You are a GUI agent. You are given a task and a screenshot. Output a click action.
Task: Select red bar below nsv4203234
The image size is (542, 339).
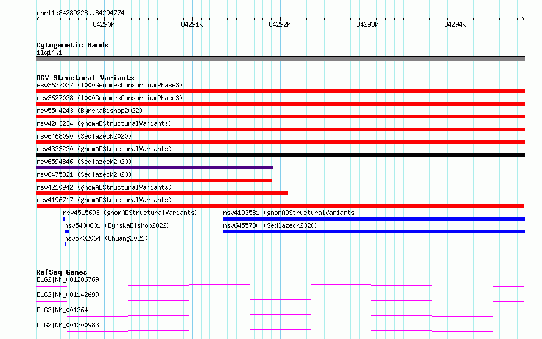[280, 129]
